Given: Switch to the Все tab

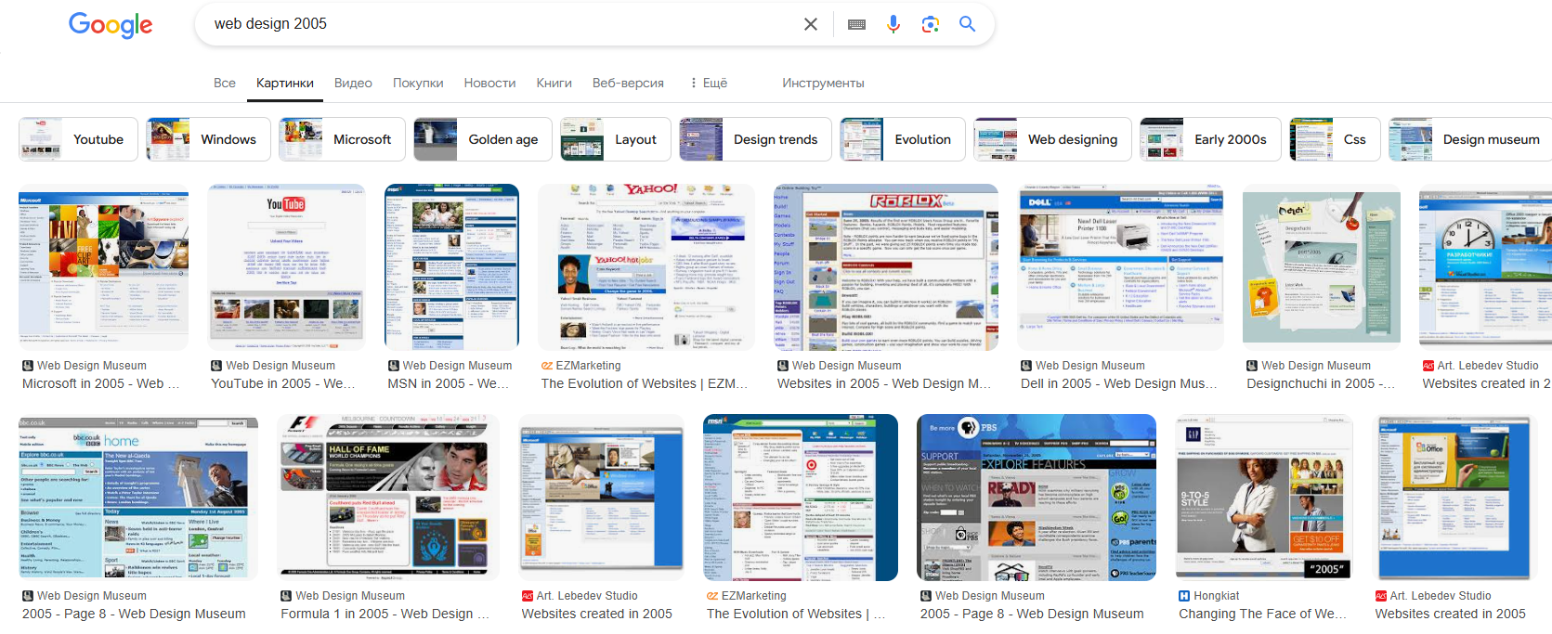Looking at the screenshot, I should (x=225, y=83).
